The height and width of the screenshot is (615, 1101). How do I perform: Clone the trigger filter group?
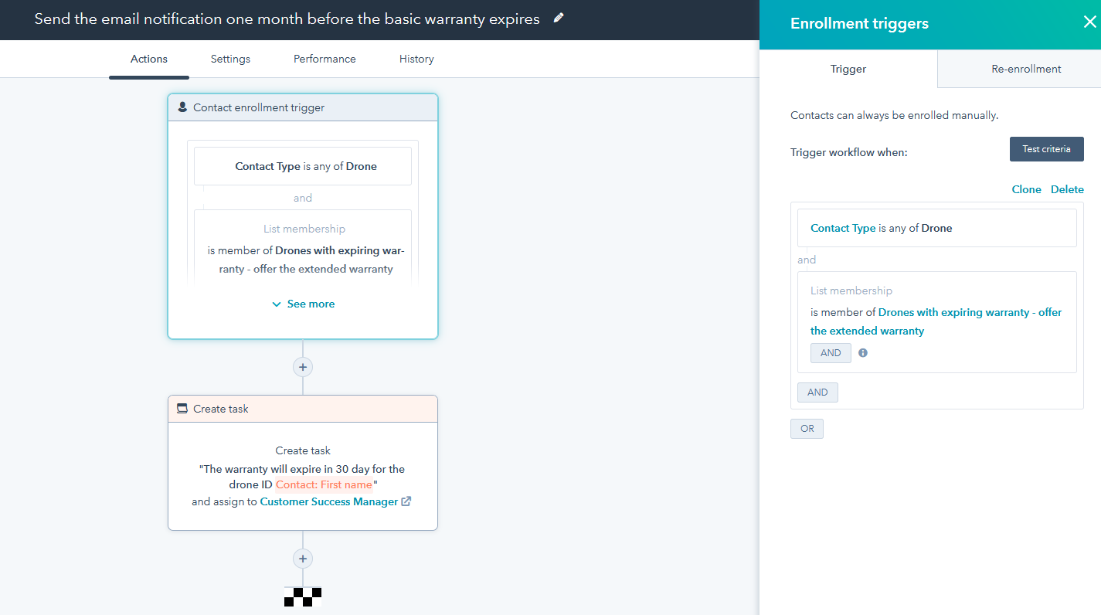1026,189
